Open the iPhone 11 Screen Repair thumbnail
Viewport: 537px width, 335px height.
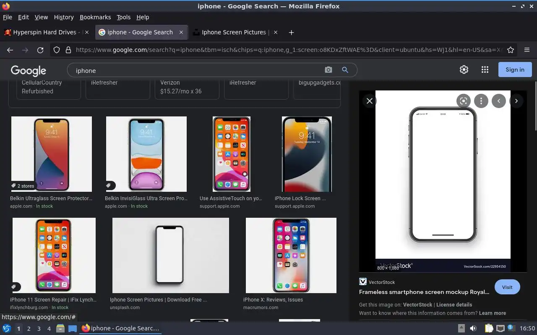click(54, 255)
